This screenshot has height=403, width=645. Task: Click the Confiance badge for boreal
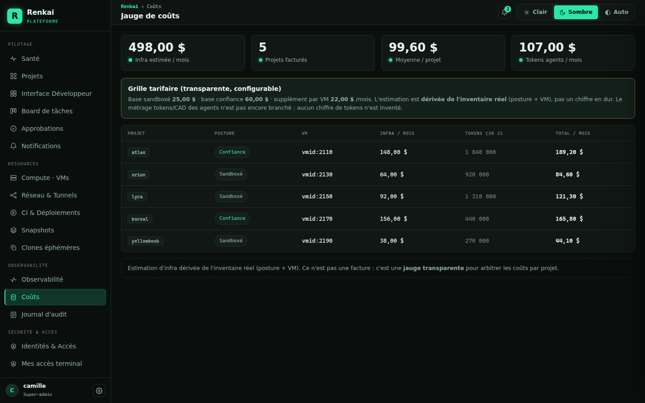(232, 219)
